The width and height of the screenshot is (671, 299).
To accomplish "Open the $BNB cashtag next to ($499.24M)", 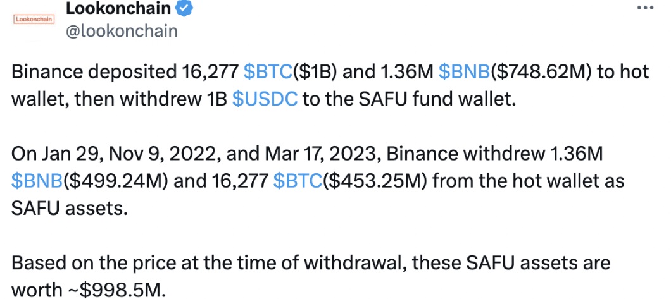I will click(37, 181).
